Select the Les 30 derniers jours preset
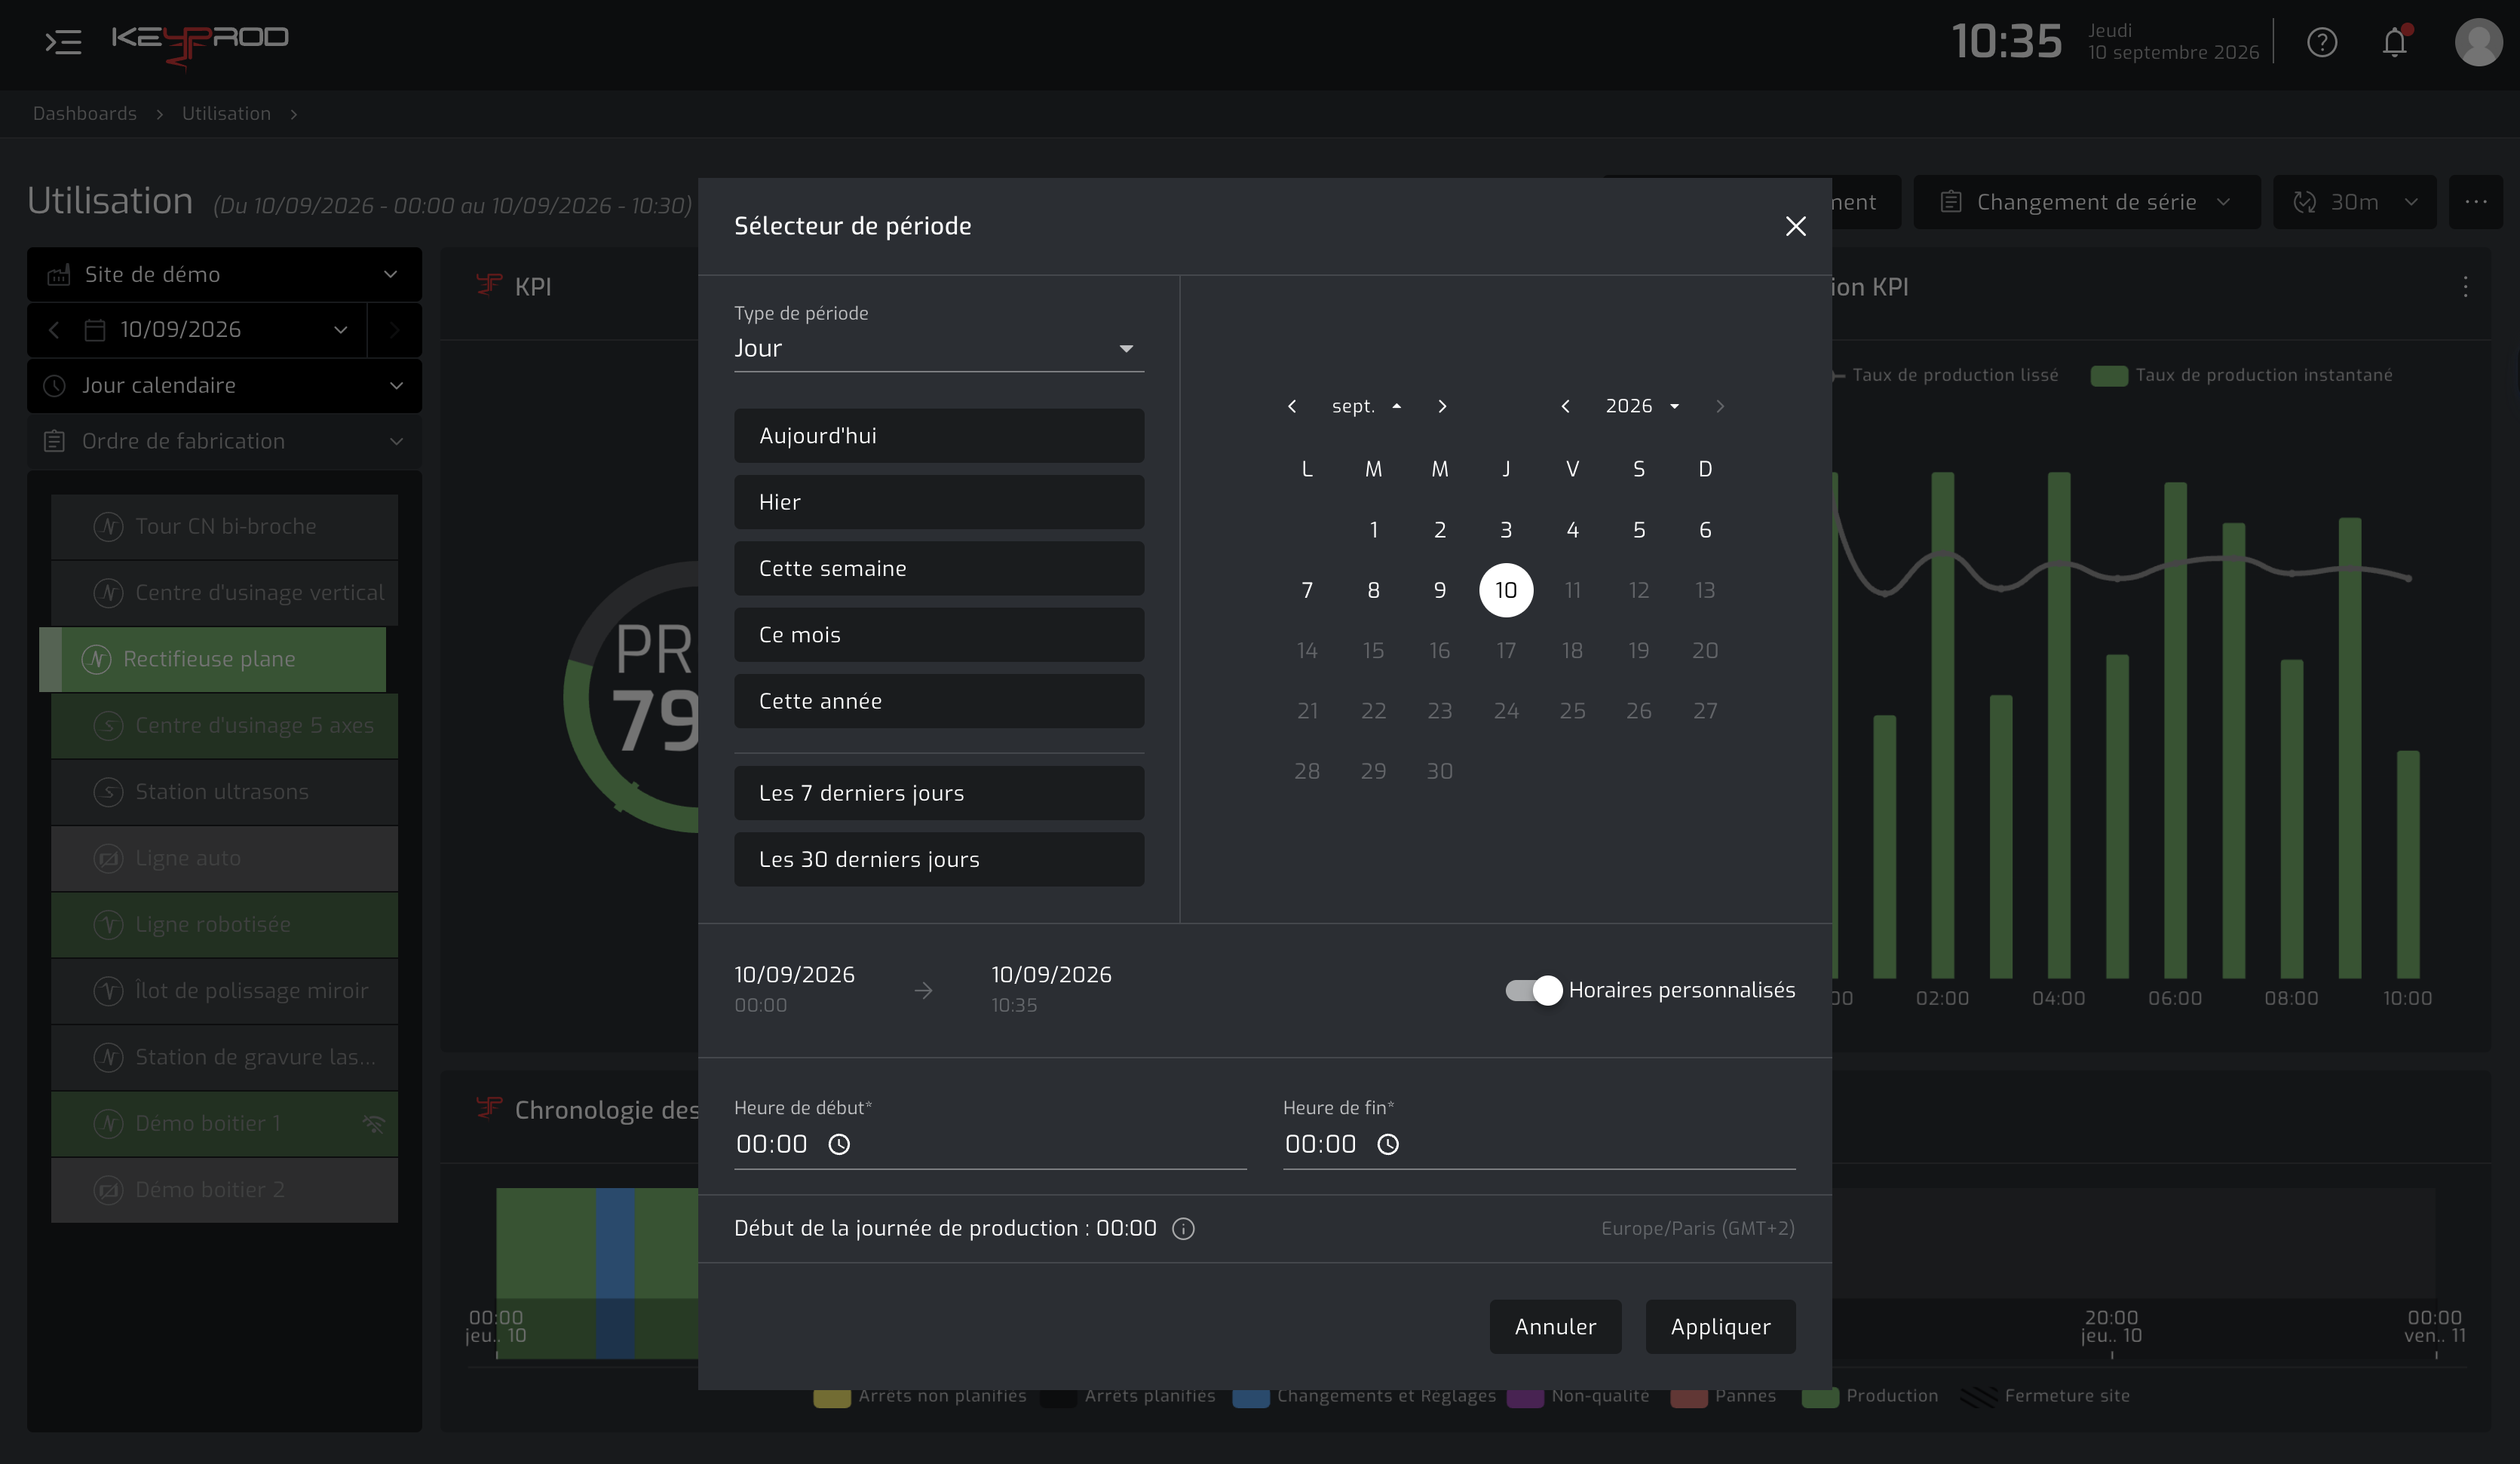Viewport: 2520px width, 1464px height. 938,859
